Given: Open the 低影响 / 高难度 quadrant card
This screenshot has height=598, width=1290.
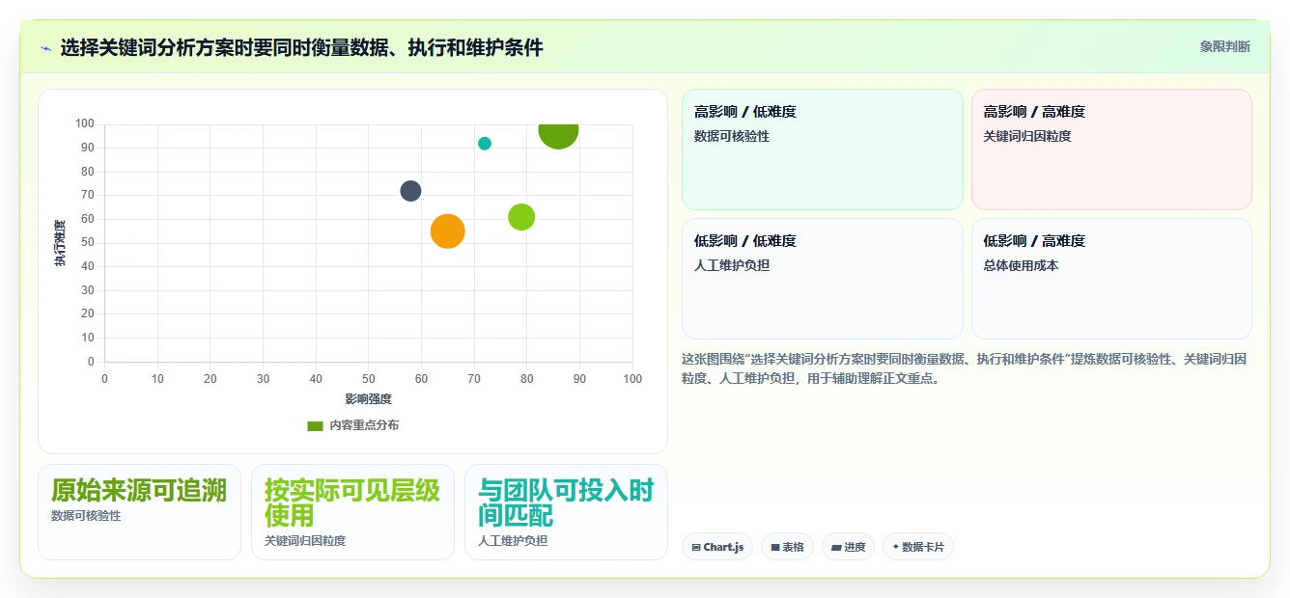Looking at the screenshot, I should (1111, 279).
